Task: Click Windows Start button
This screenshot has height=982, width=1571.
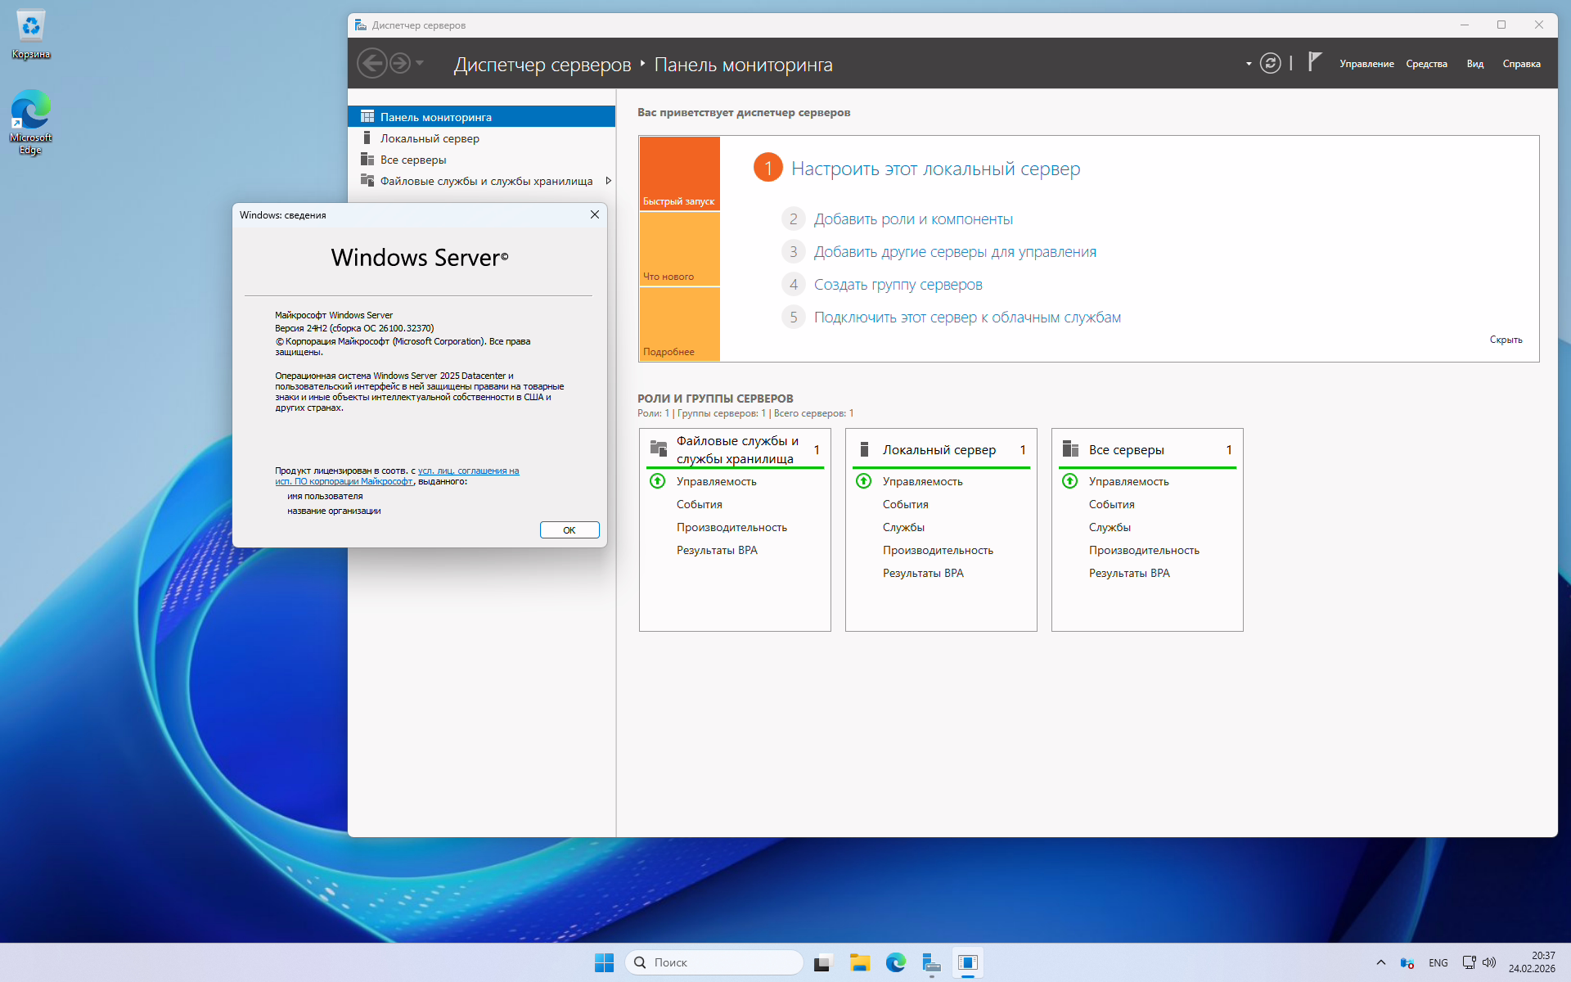Action: coord(604,962)
